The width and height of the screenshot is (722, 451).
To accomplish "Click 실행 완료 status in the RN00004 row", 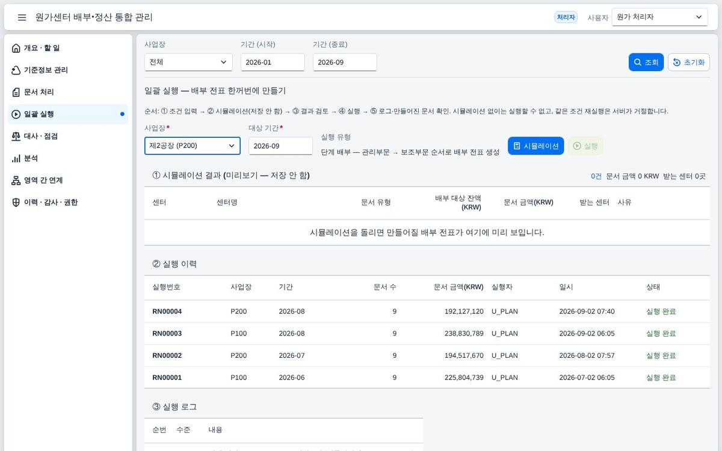I will (x=661, y=311).
